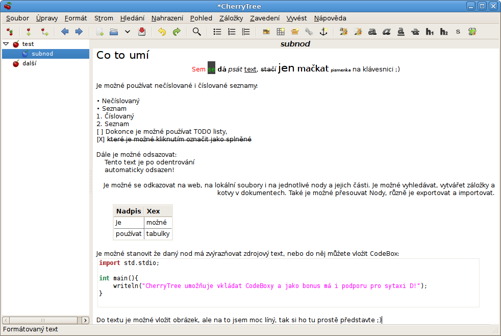Open the Strom menu
Screen dimensions: 501x336
point(104,18)
